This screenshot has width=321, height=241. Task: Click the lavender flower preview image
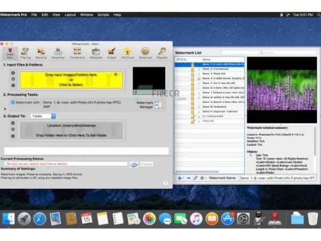281,90
